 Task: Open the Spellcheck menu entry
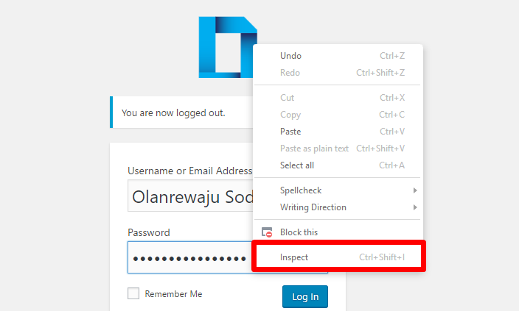(x=338, y=190)
